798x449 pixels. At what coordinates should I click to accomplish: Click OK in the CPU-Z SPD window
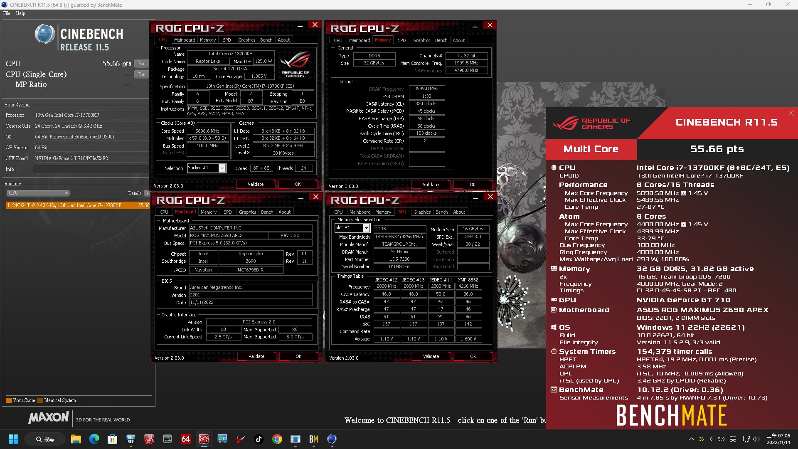[473, 356]
